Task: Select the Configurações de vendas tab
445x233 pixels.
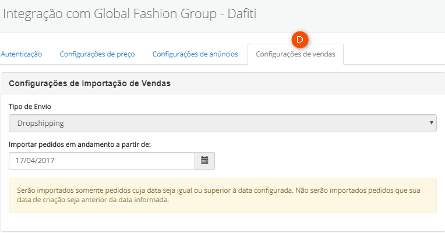Action: 296,54
